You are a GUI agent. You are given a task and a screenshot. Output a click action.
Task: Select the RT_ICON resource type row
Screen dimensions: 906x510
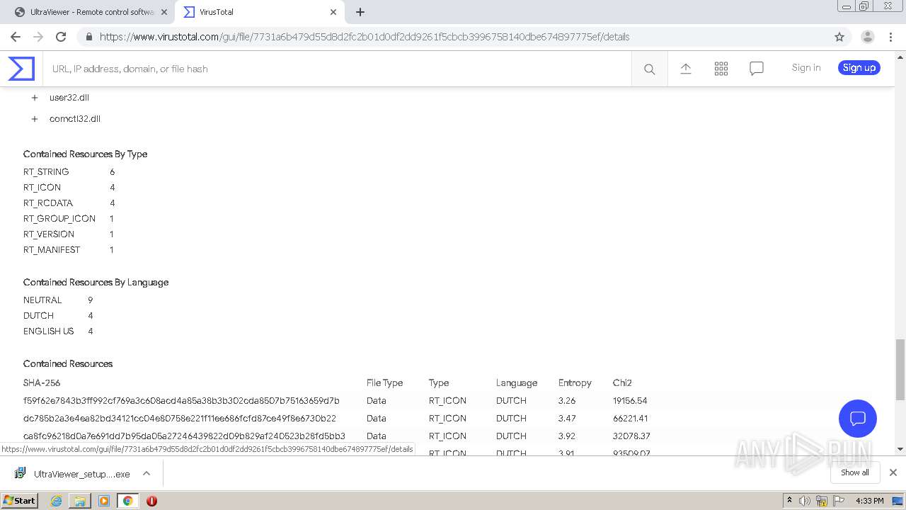tap(69, 188)
